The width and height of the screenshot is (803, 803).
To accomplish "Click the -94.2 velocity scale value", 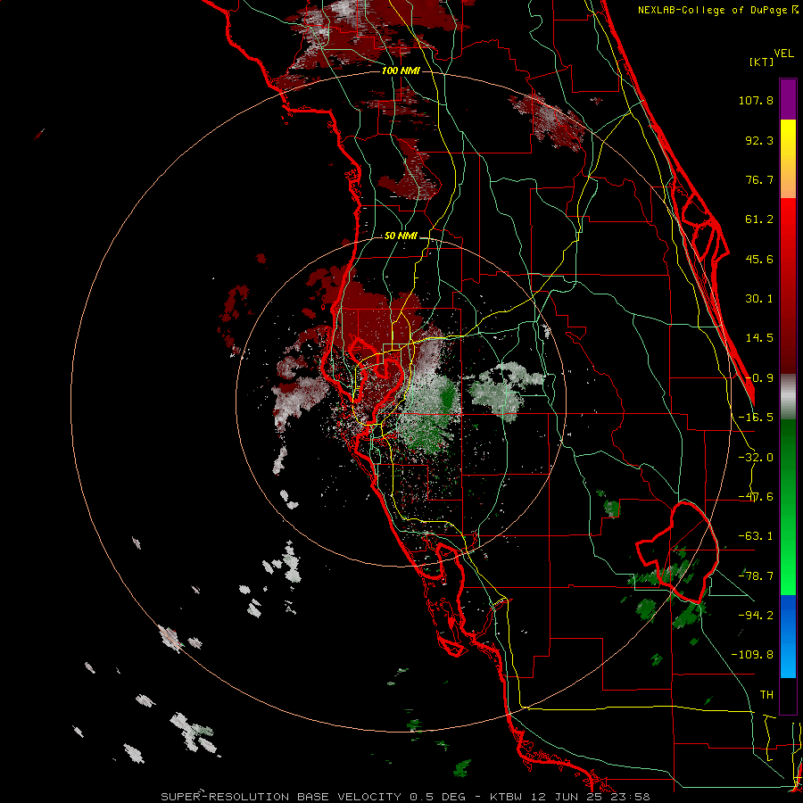I will pyautogui.click(x=756, y=615).
